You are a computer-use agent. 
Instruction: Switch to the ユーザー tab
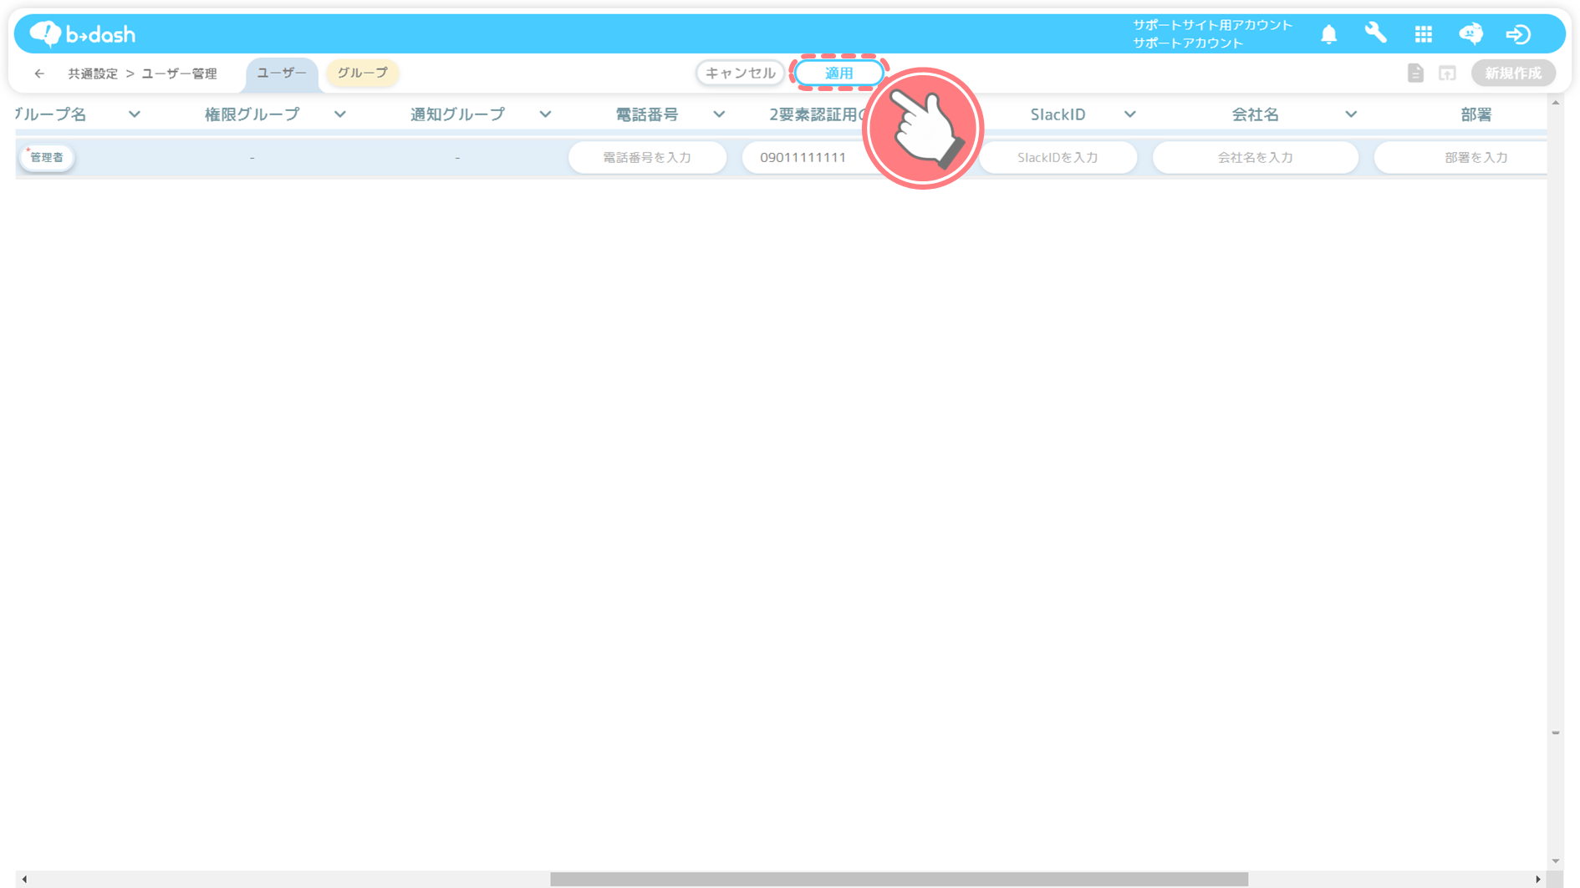point(282,74)
